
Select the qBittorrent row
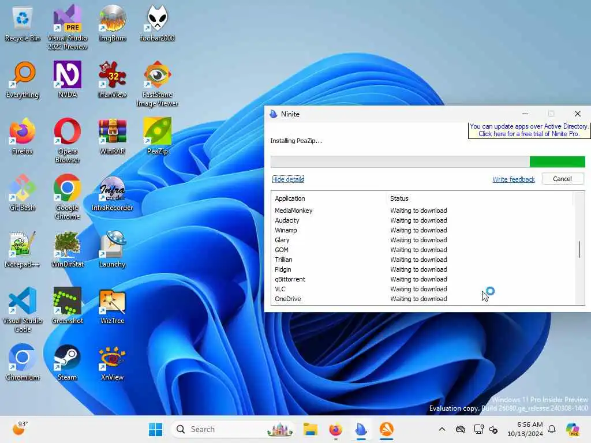point(422,279)
